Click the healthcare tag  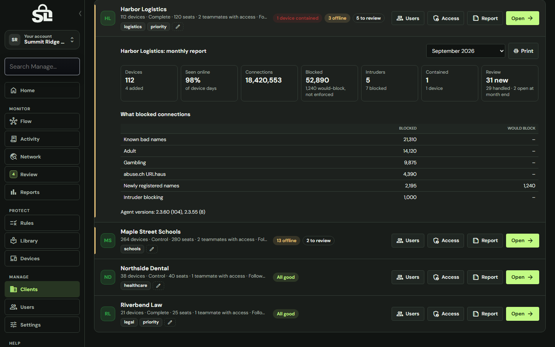[x=136, y=286]
